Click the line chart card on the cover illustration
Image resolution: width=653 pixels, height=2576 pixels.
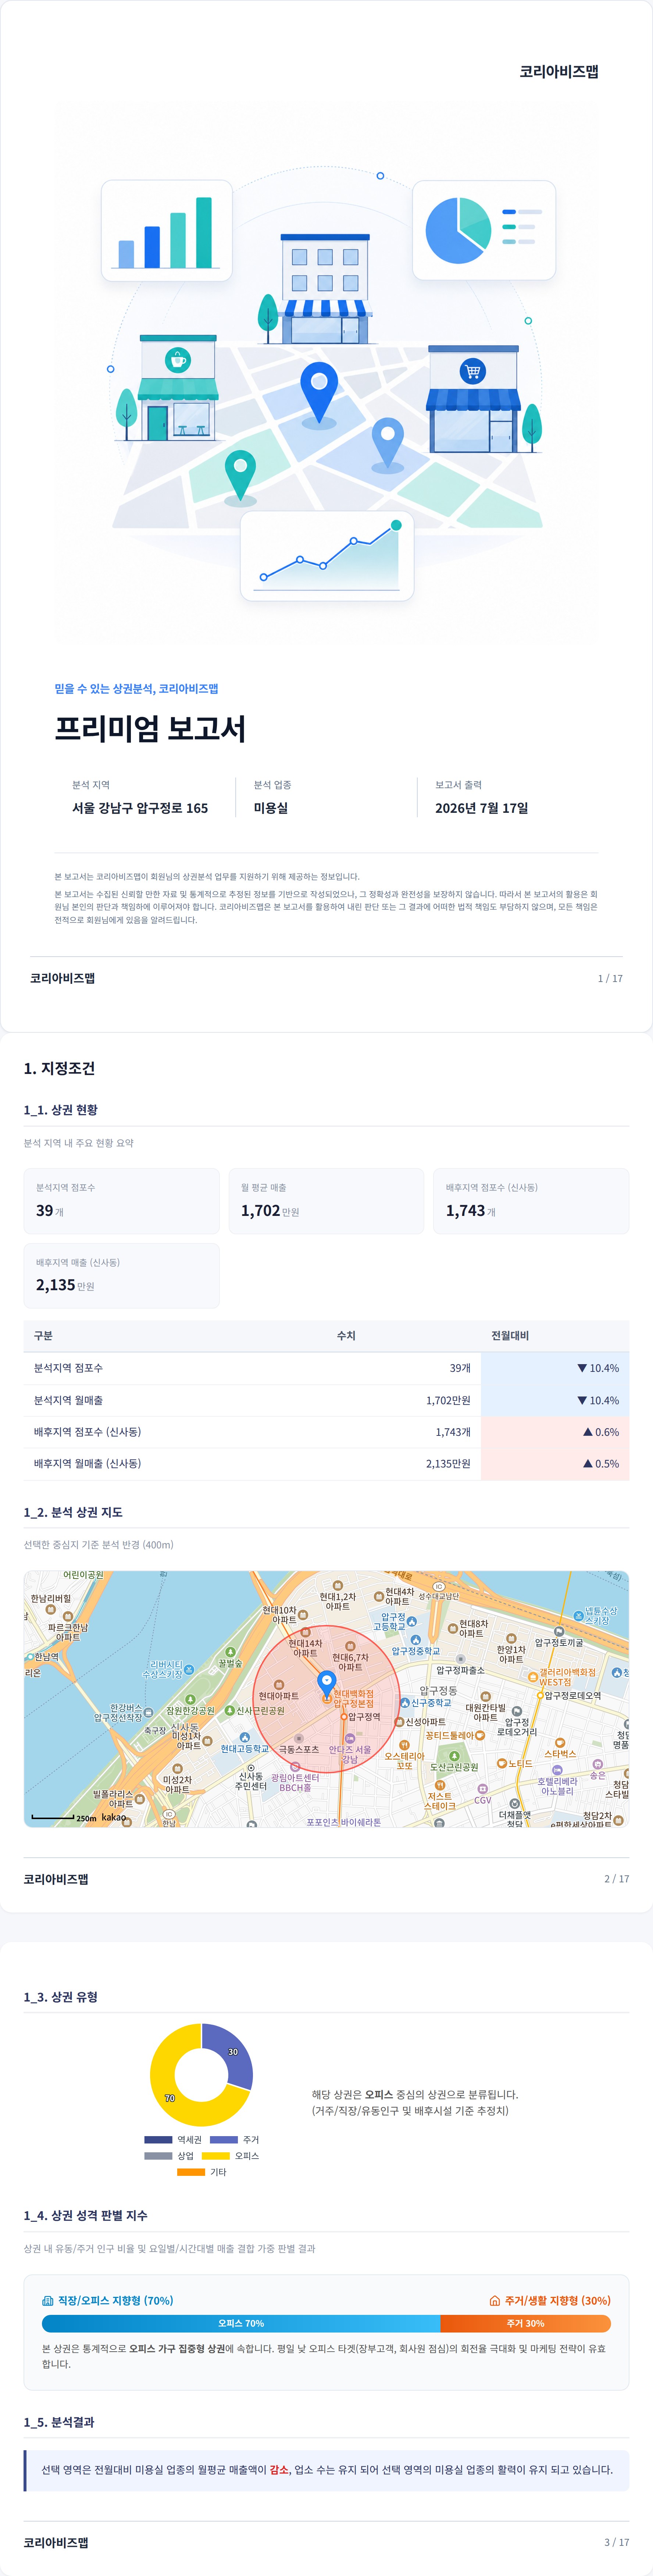(327, 556)
